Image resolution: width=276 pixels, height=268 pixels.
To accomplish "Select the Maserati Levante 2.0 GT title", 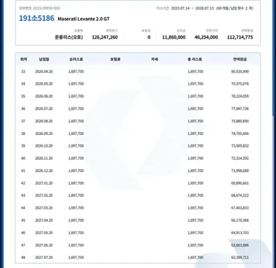I will (83, 19).
